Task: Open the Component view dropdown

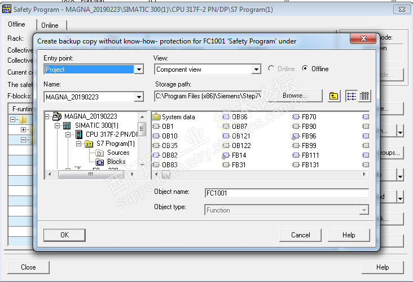Action: [x=256, y=70]
